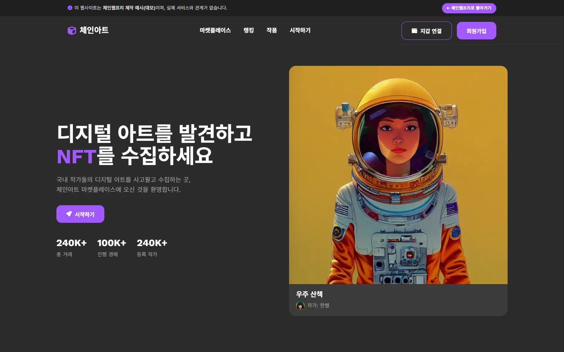Open the 작품 navigation item

271,30
